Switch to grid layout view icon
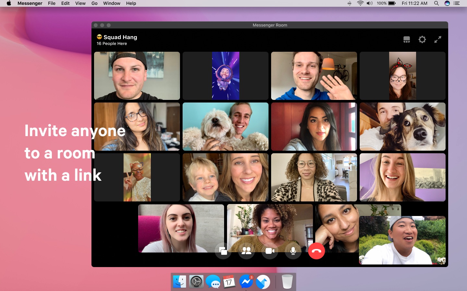Viewport: 467px width, 291px height. point(406,39)
